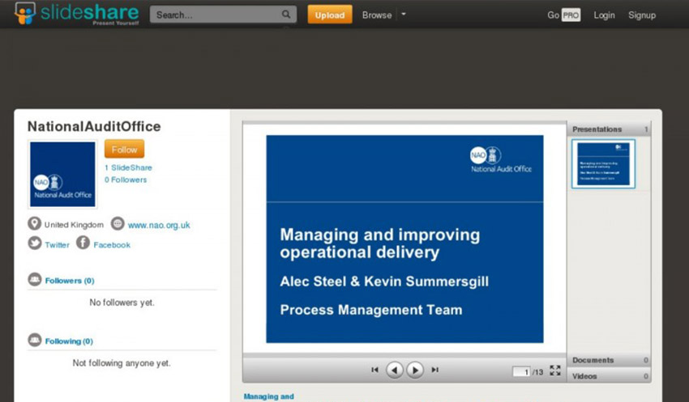Open the Facebook profile link
689x402 pixels.
coord(112,244)
